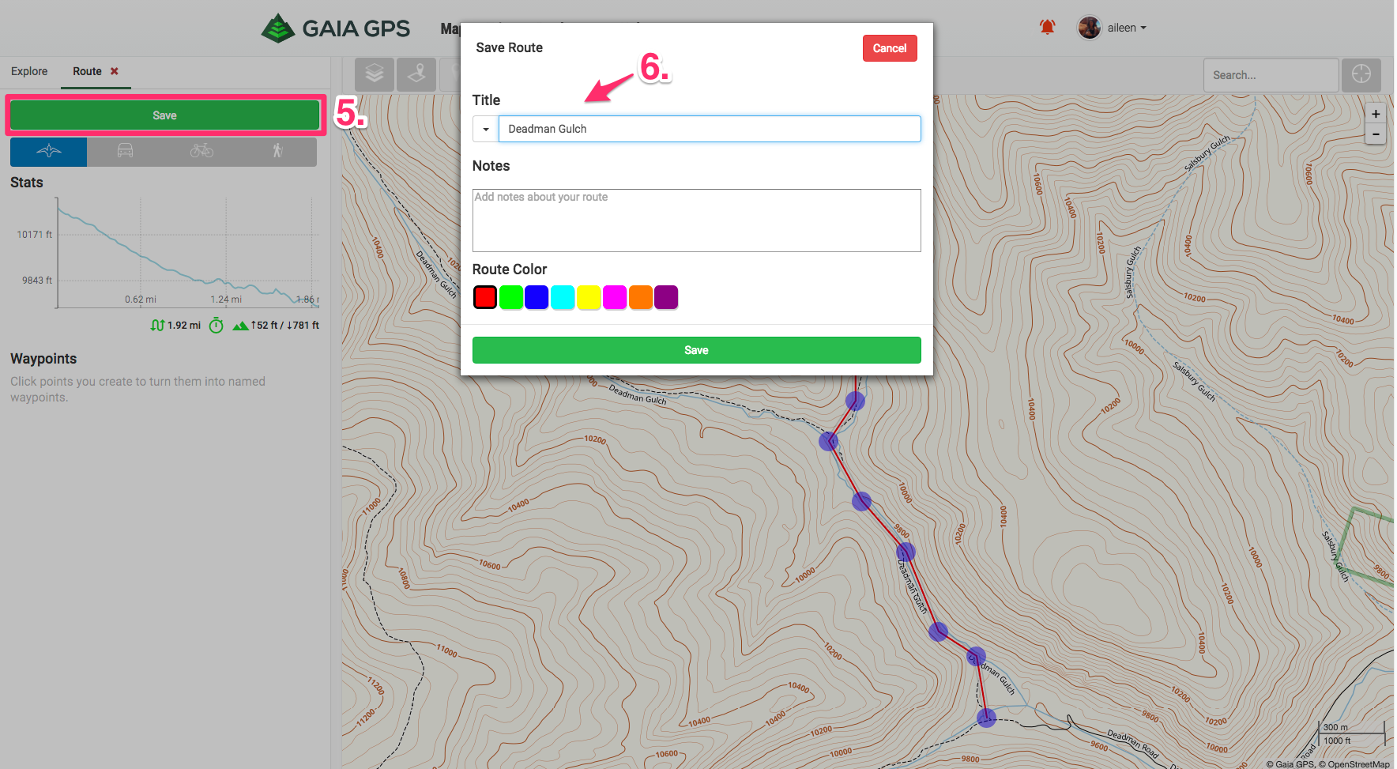Click the Gaia GPS logo
Image resolution: width=1397 pixels, height=769 pixels.
336,28
